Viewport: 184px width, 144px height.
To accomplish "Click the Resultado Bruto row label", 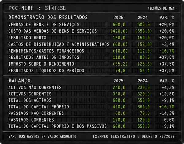I will (27, 38).
